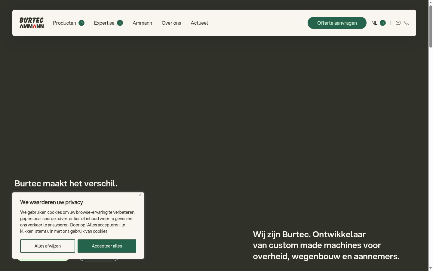This screenshot has width=433, height=271.
Task: Click the scrollbar down arrow
Action: [x=431, y=268]
